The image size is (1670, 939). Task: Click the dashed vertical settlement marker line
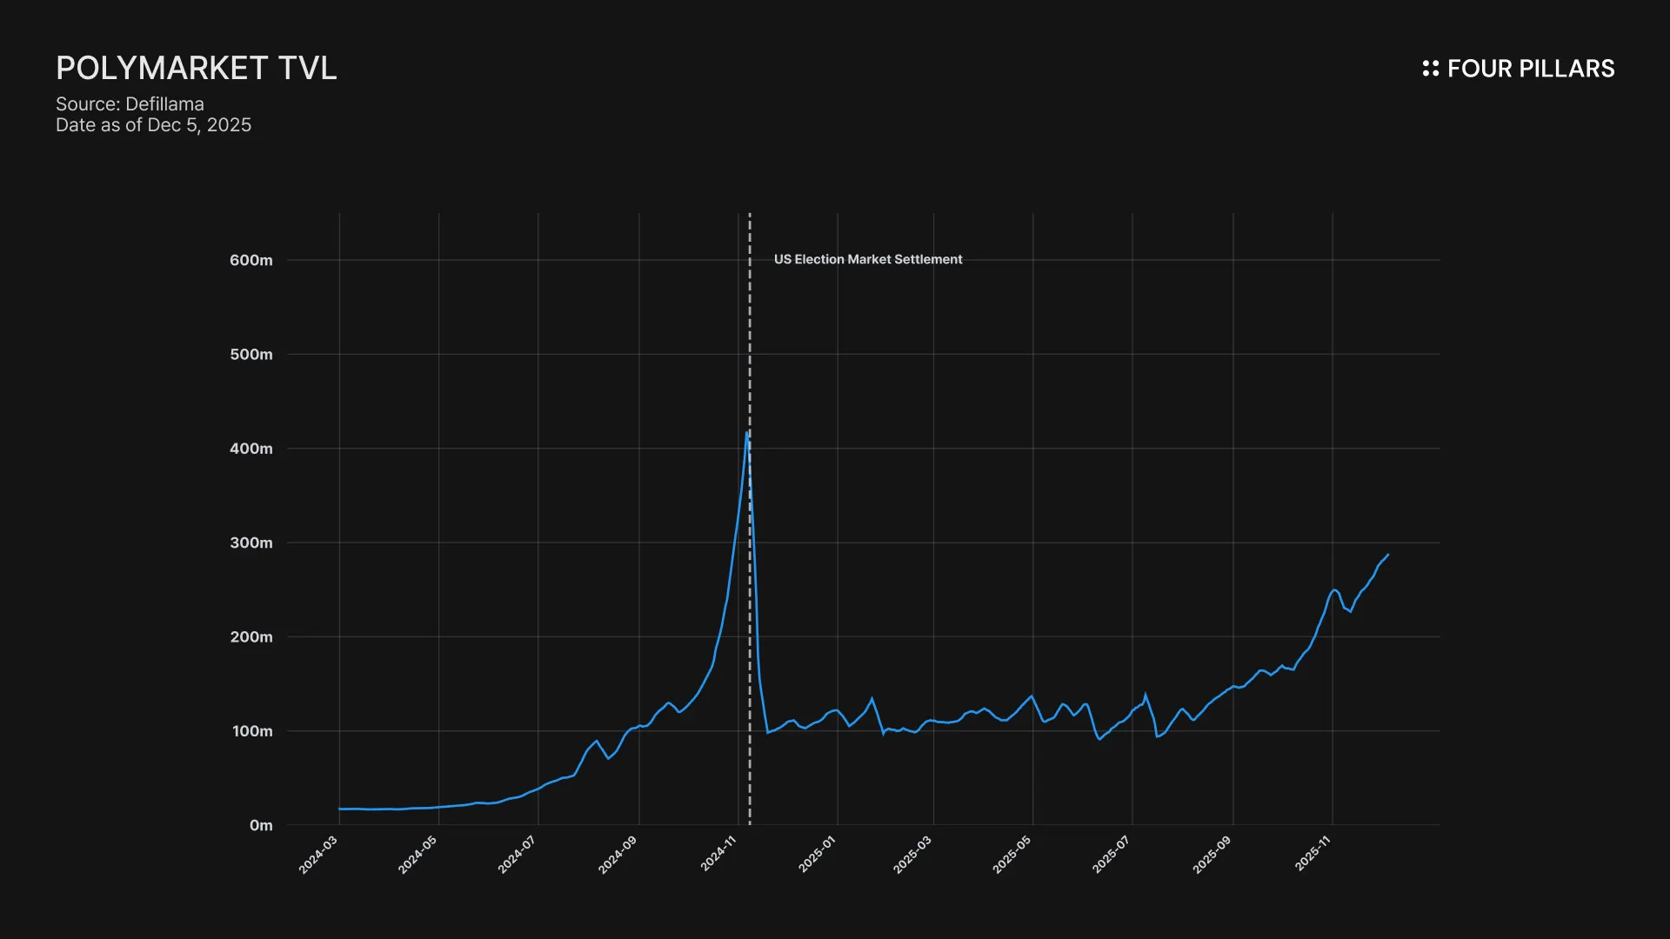tap(750, 348)
